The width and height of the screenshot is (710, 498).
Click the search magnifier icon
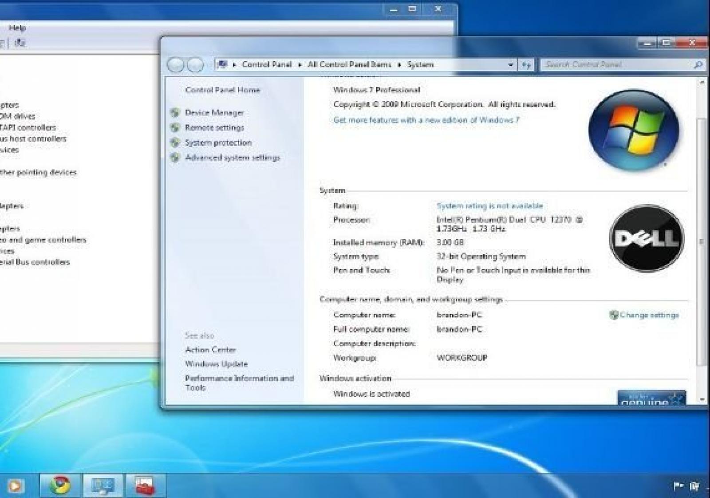pos(698,65)
